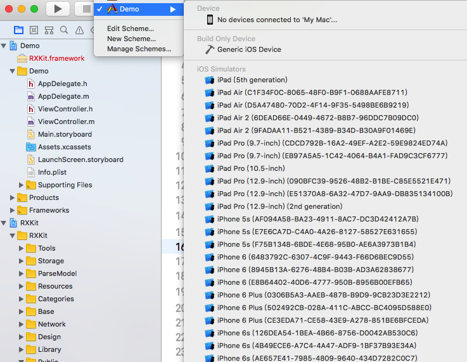Choose Manage Schemes… from the menu

pyautogui.click(x=139, y=49)
